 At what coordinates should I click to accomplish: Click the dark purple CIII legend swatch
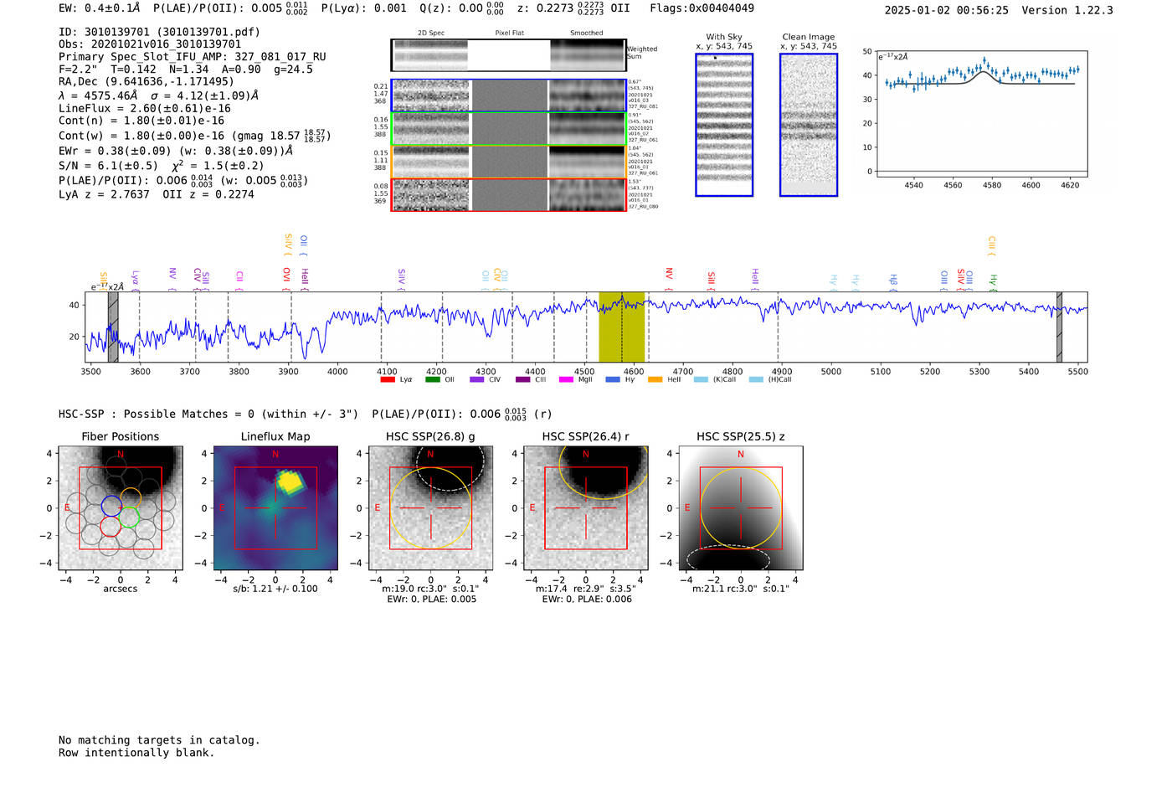click(523, 380)
